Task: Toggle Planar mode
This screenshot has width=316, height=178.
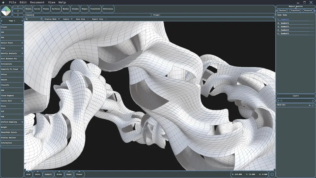Action: 79,174
